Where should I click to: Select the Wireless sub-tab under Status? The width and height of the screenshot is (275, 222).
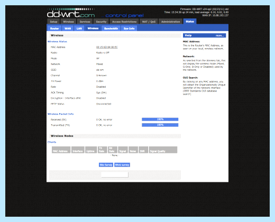(x=93, y=28)
